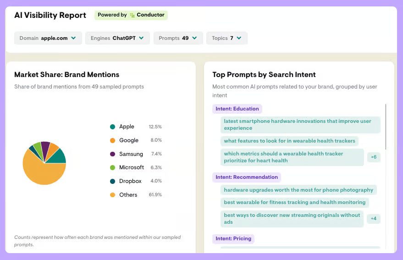Screen dimensions: 403x260
Task: Open the Prompts 49 dropdown
Action: [x=178, y=38]
